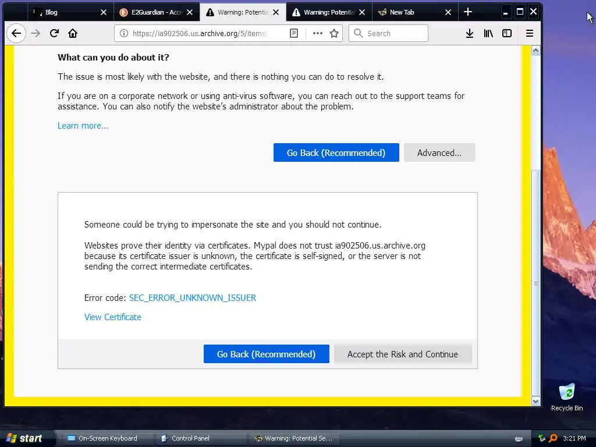Select the Recycle Bin desktop icon

[567, 397]
